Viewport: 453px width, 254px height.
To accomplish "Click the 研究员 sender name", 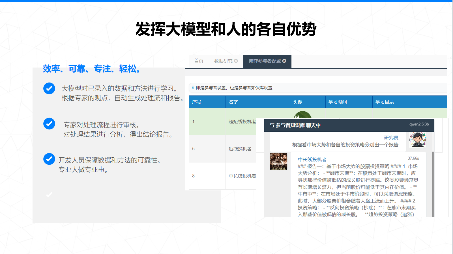I will [391, 138].
